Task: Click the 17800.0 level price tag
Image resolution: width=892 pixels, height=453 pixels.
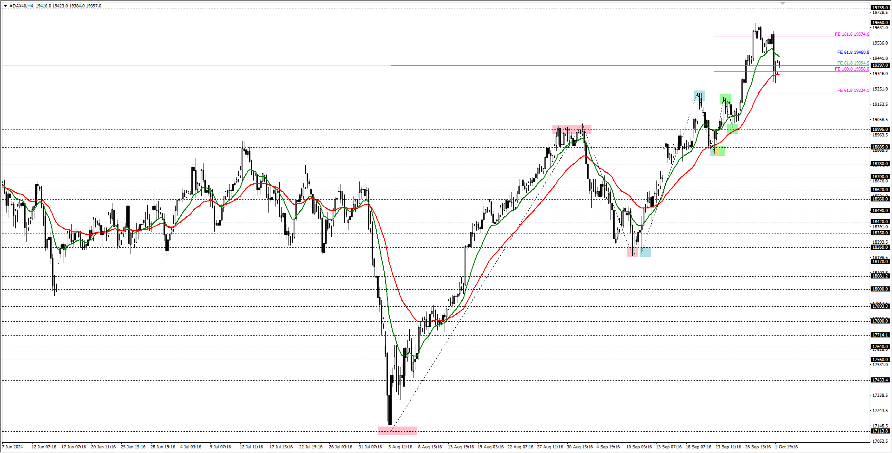Action: click(880, 321)
